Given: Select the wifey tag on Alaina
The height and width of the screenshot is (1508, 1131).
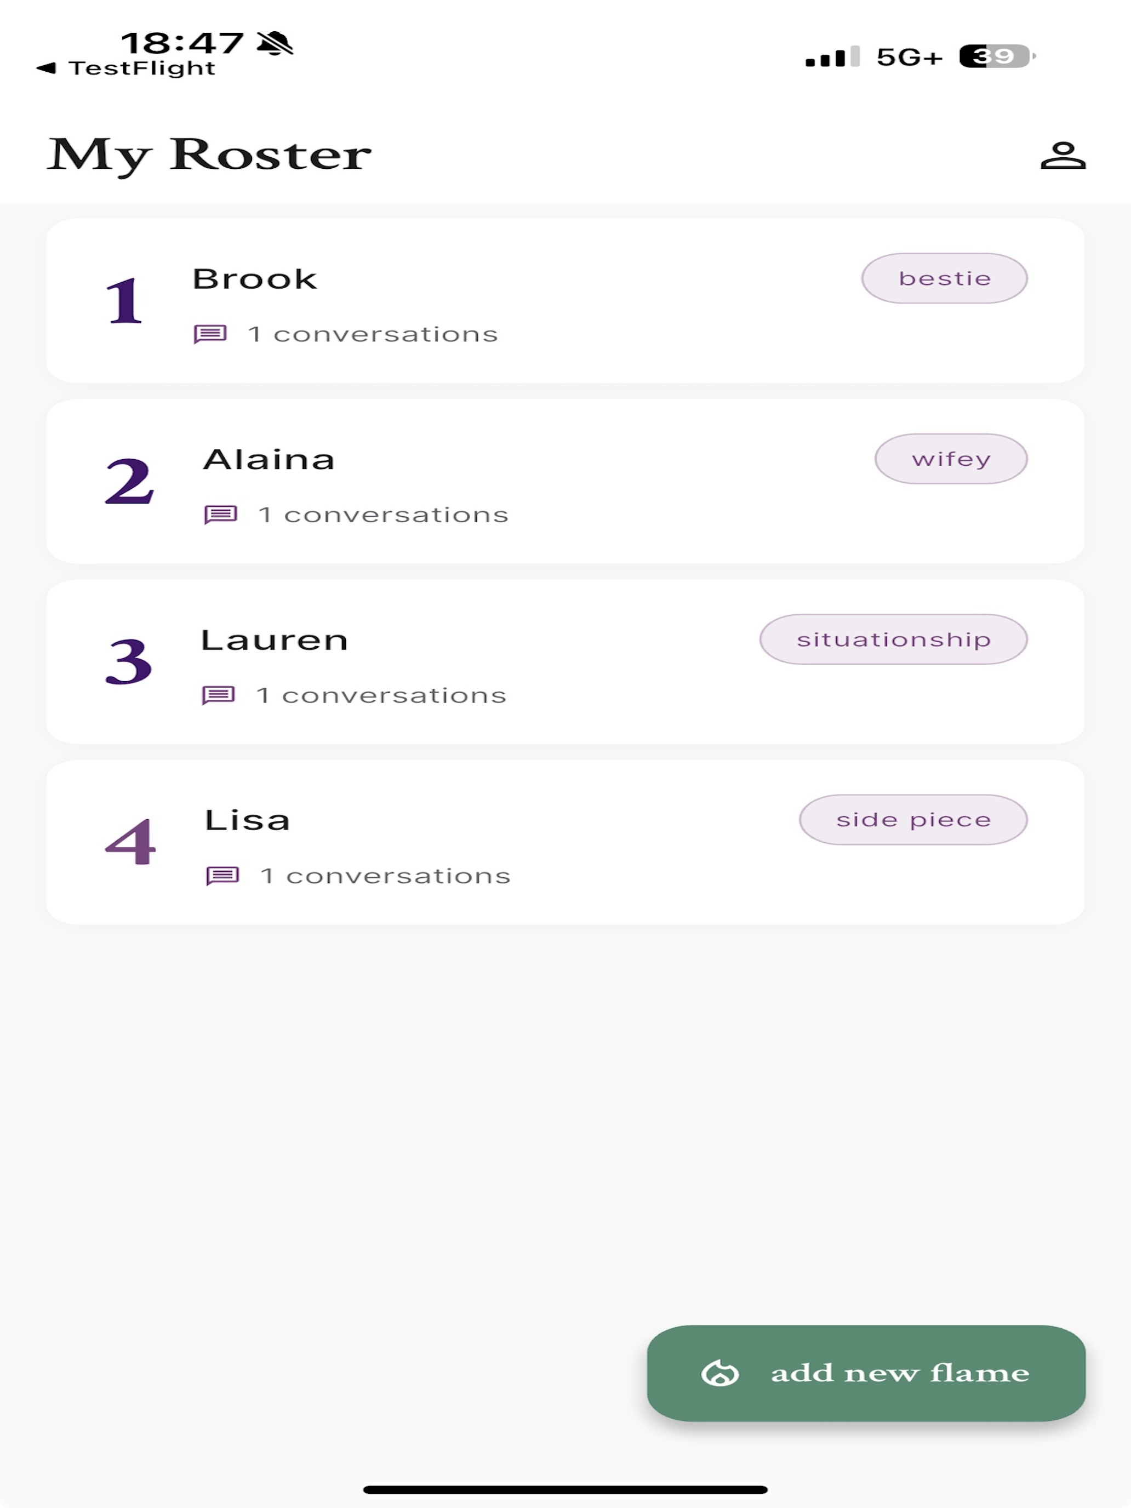Looking at the screenshot, I should (951, 459).
